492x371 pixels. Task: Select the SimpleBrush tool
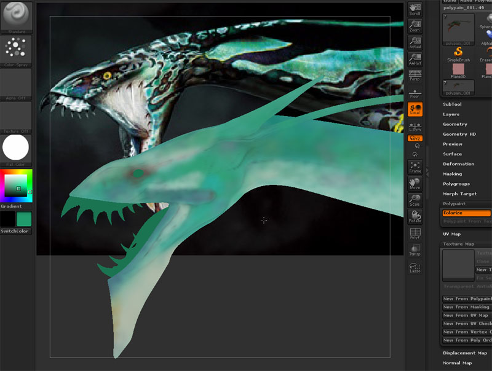pos(458,55)
